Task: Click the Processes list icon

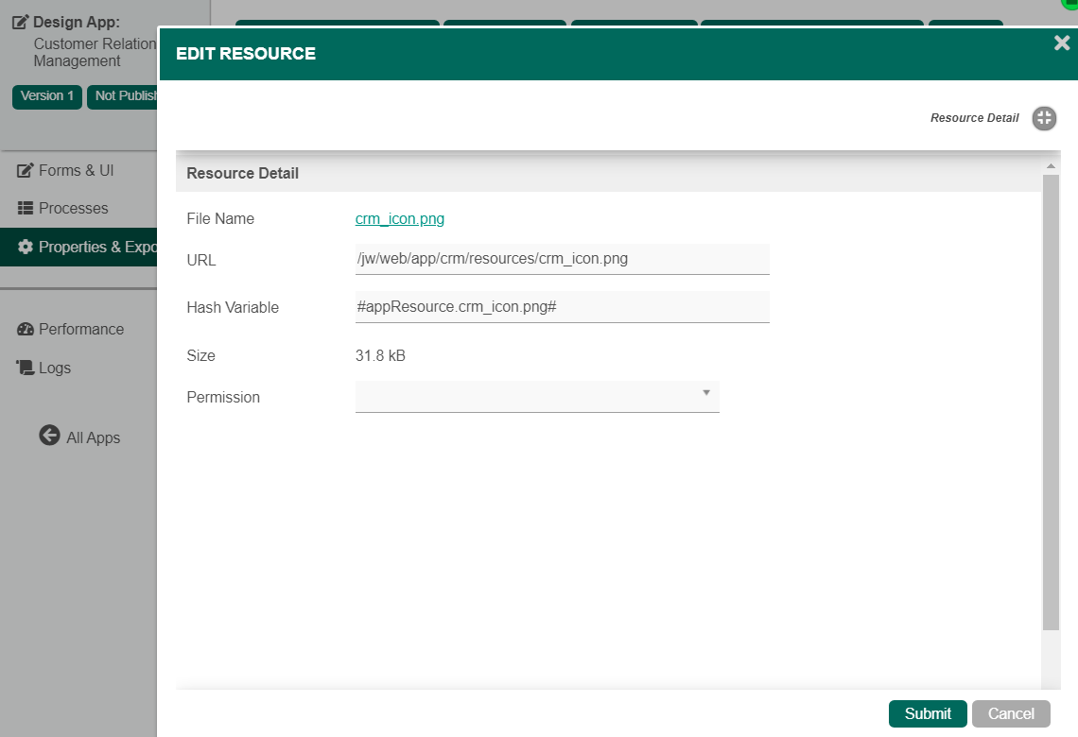Action: (25, 208)
